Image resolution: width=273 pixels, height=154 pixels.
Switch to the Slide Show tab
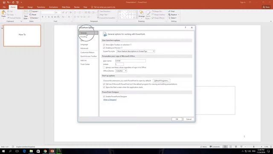(x=66, y=7)
